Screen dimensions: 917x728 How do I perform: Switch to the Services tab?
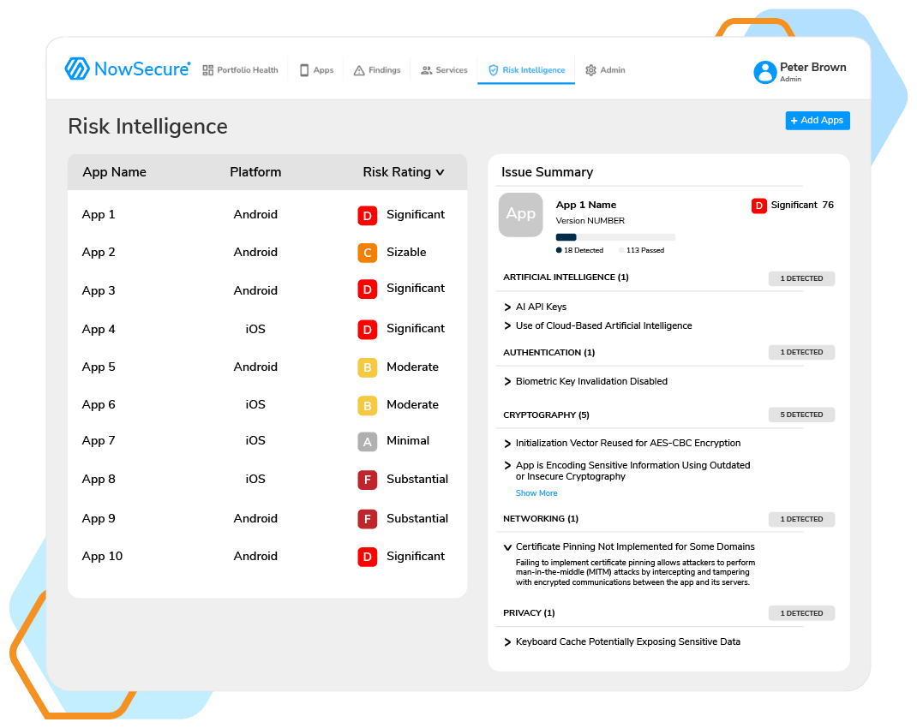pyautogui.click(x=444, y=70)
